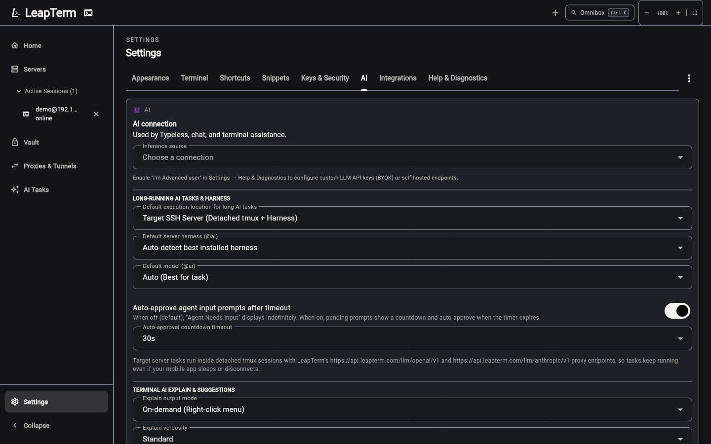Open Explain output mode dropdown
711x444 pixels.
[412, 409]
